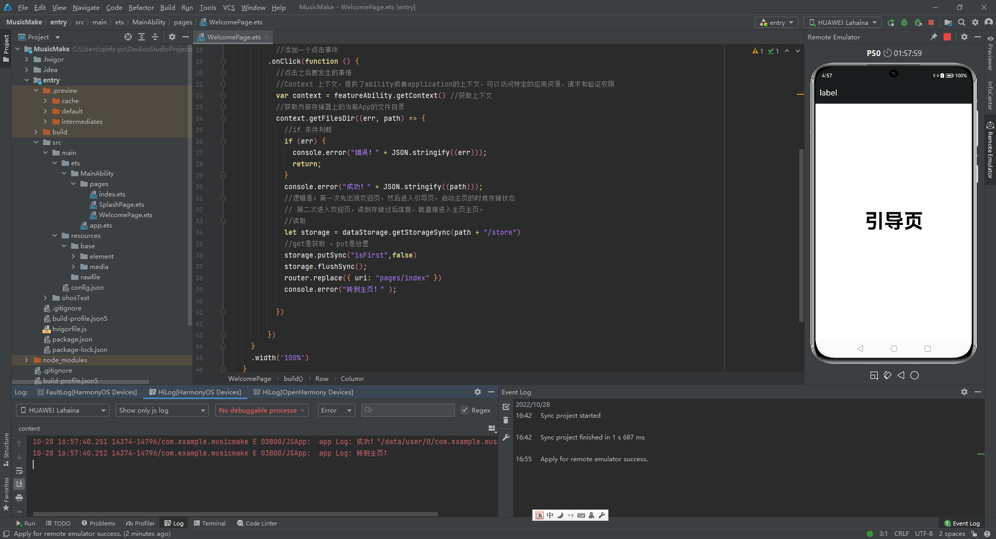
Task: Click emulator home circle below phone
Action: pos(915,375)
